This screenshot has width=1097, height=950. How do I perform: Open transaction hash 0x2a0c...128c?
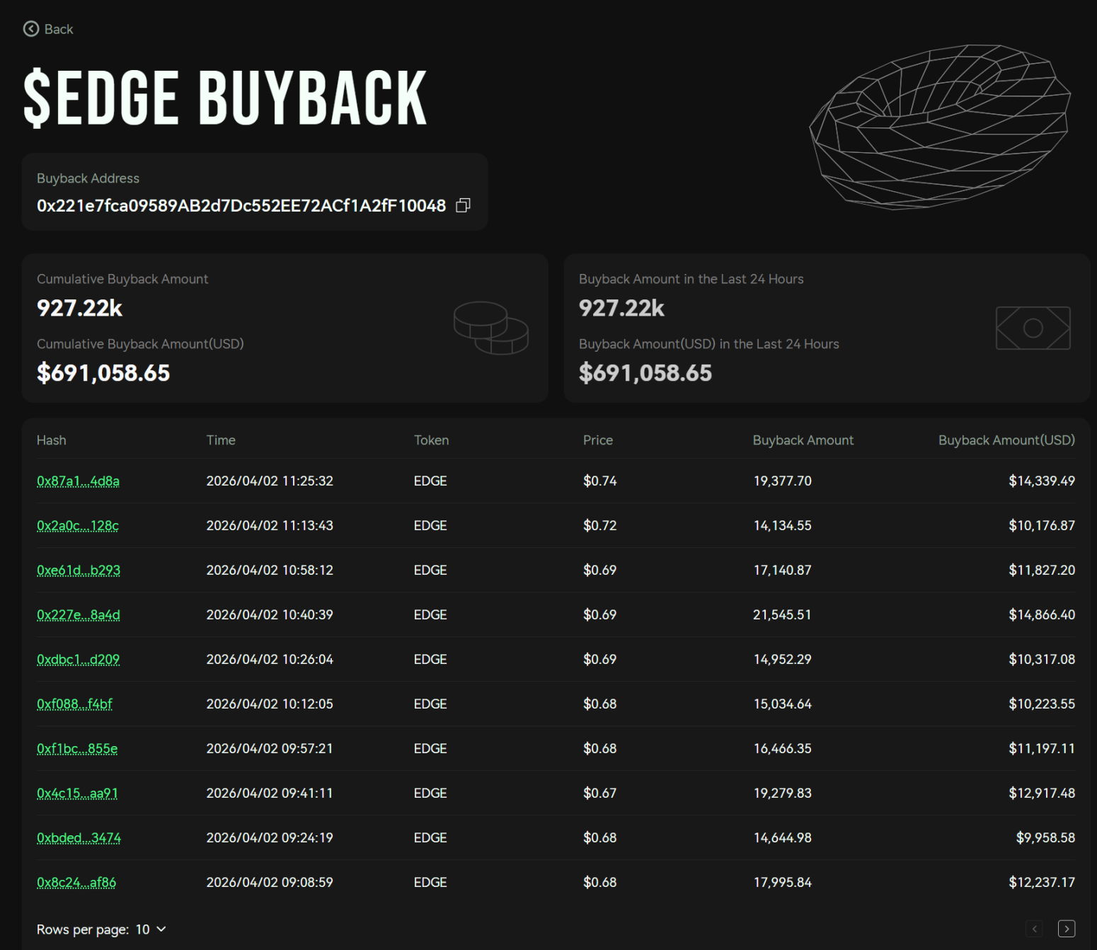click(78, 526)
